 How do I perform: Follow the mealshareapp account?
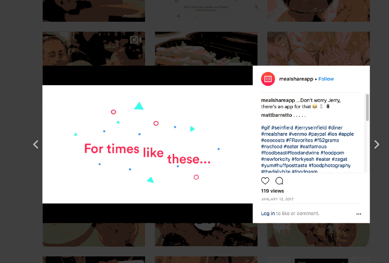coord(326,79)
